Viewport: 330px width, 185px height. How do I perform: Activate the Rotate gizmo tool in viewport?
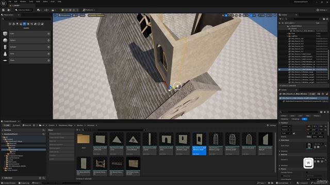point(229,15)
